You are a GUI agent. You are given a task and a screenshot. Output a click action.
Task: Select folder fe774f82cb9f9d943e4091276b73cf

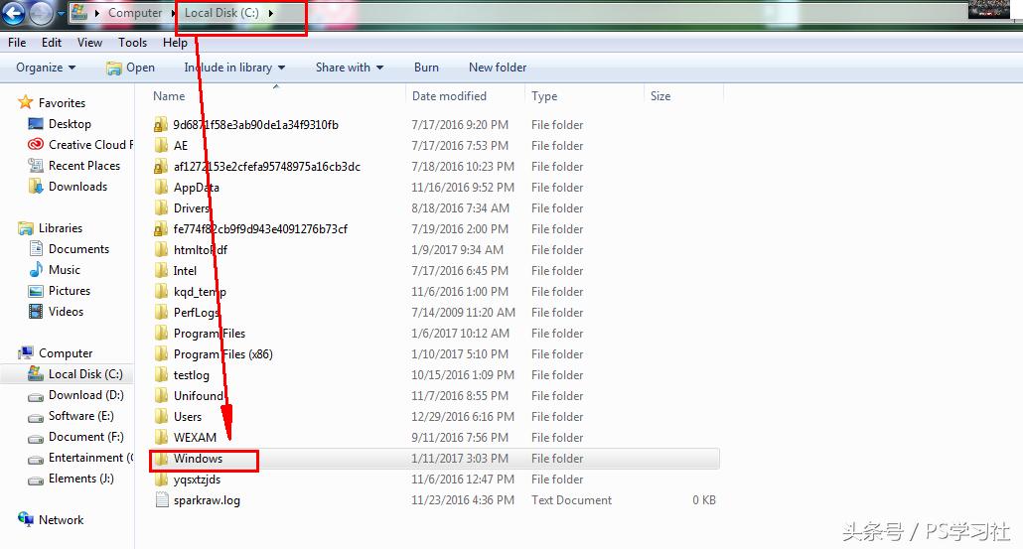pos(259,229)
